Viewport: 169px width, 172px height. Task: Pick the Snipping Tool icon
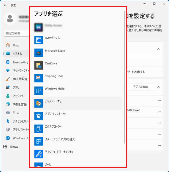point(38,78)
